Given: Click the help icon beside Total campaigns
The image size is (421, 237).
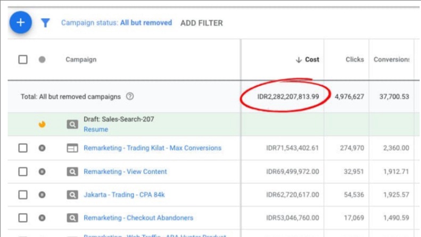Looking at the screenshot, I should click(x=130, y=96).
